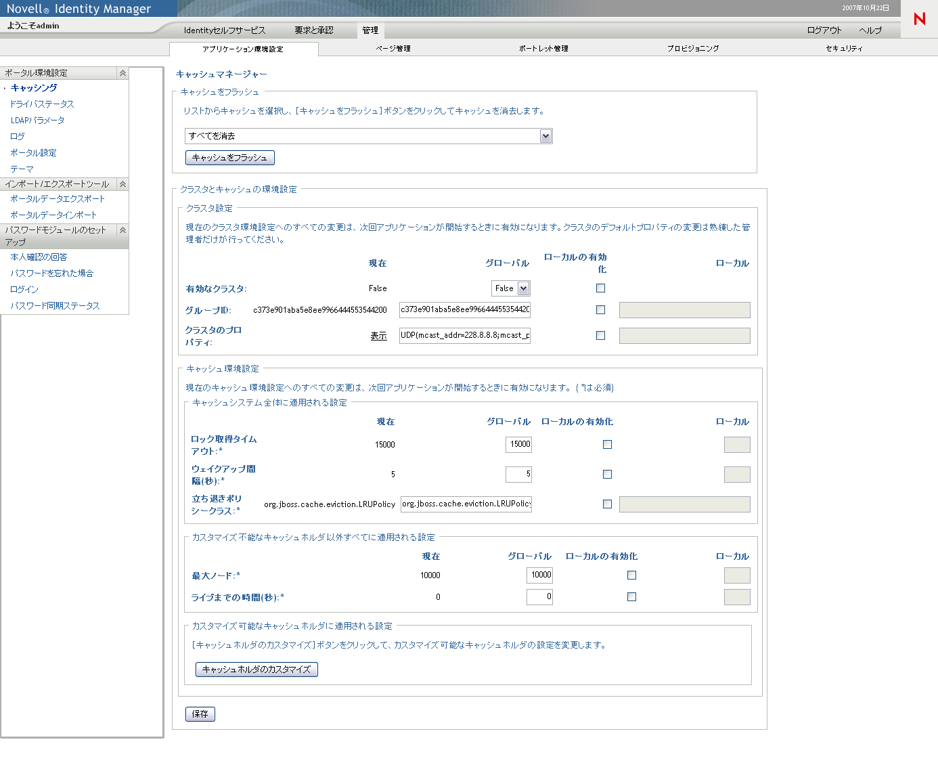Open パスワードを忘れた場合 in the sidebar

coord(52,274)
